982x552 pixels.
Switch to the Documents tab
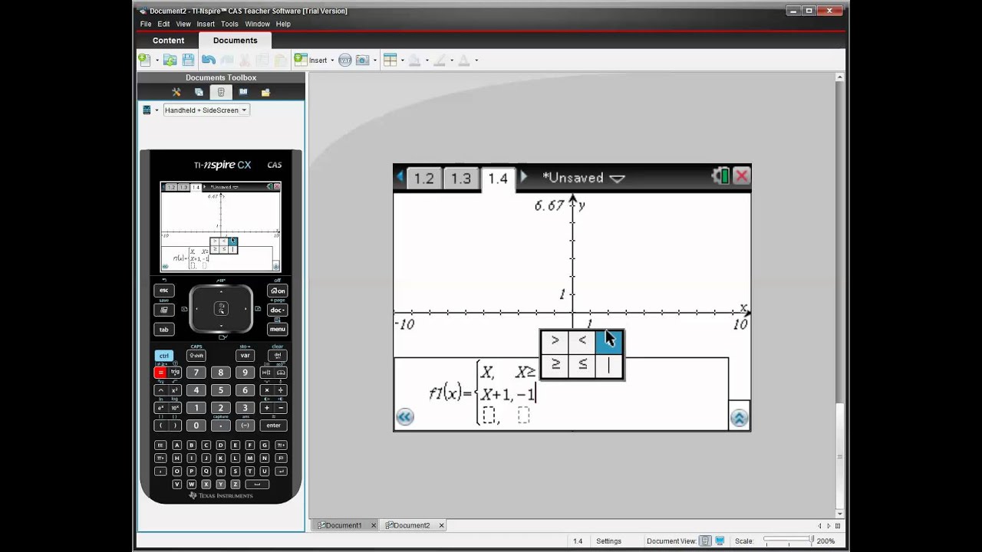tap(235, 41)
